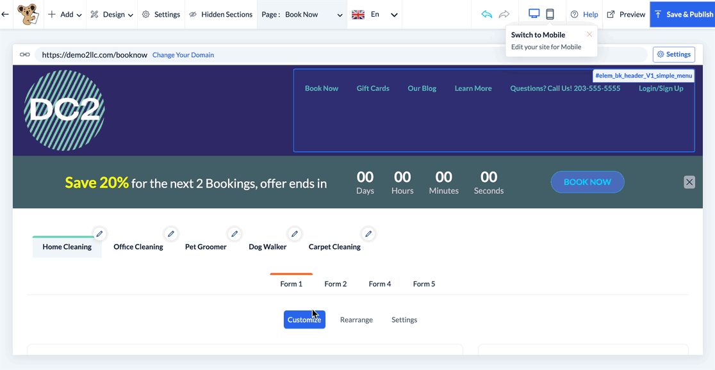Click Change Your Domain link

183,54
